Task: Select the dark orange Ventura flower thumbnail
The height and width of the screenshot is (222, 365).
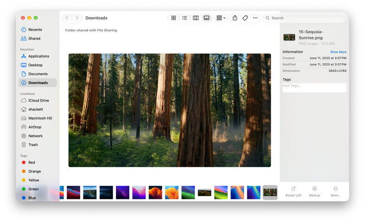Action: click(x=155, y=192)
